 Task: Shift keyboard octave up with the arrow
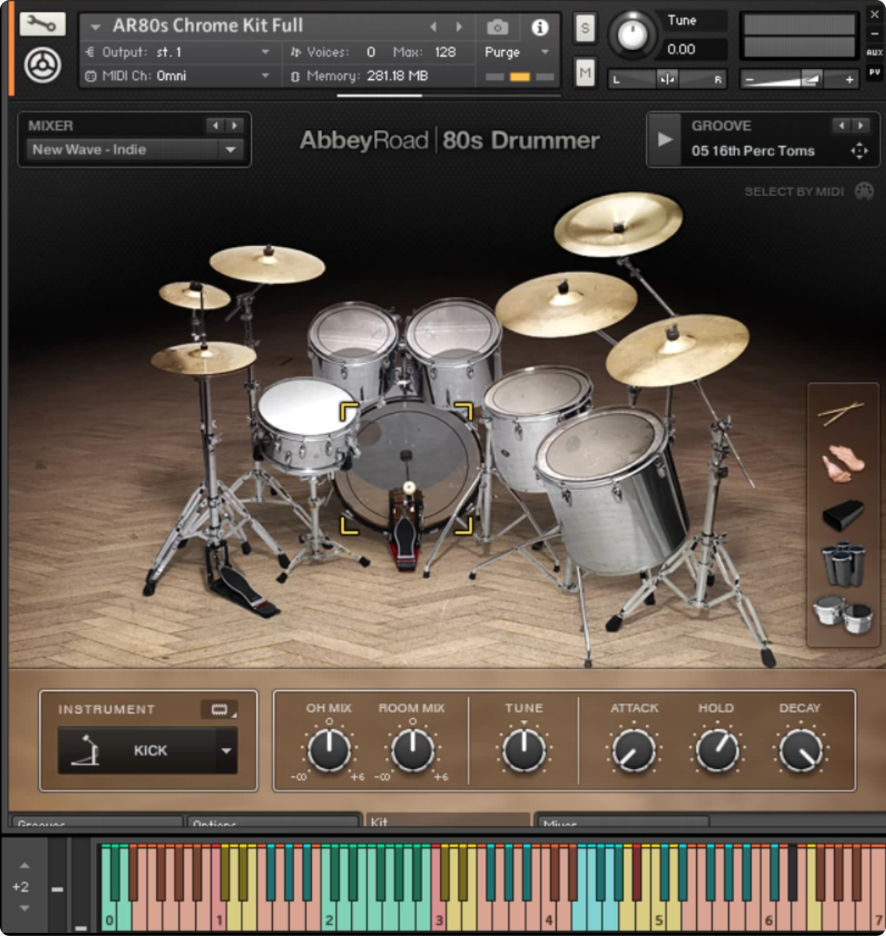24,865
